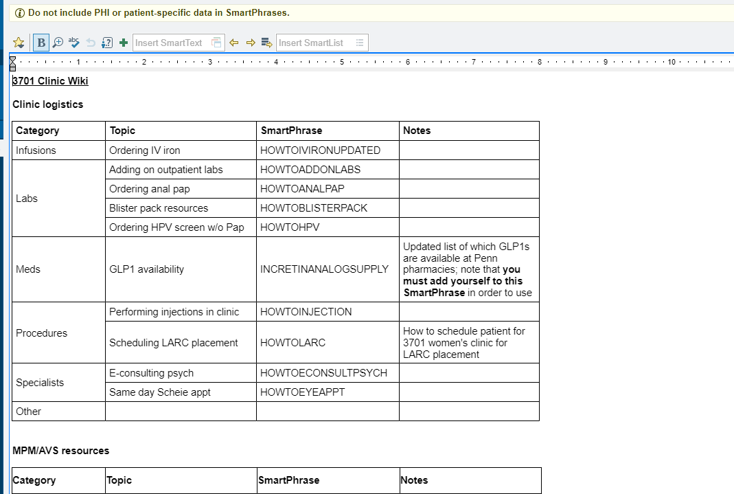Click the undo arrow icon

coord(91,43)
